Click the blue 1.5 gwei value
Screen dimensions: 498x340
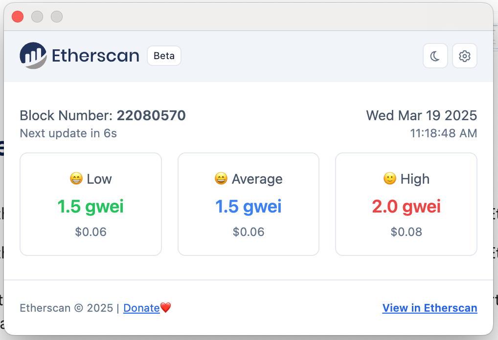[249, 207]
